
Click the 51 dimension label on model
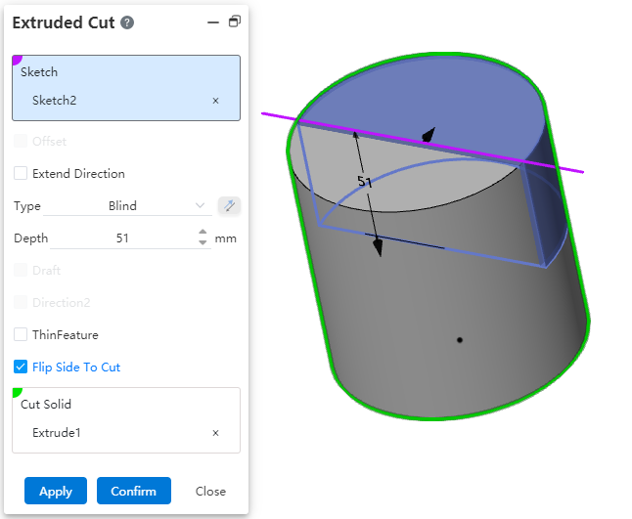(365, 182)
